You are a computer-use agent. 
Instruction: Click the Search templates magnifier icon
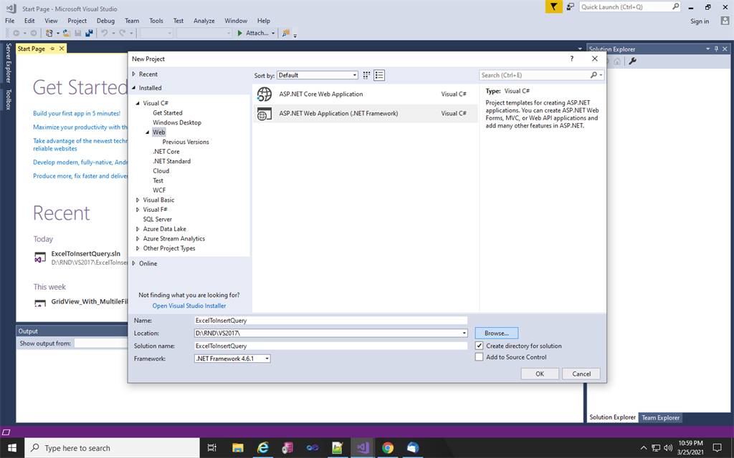[x=594, y=75]
